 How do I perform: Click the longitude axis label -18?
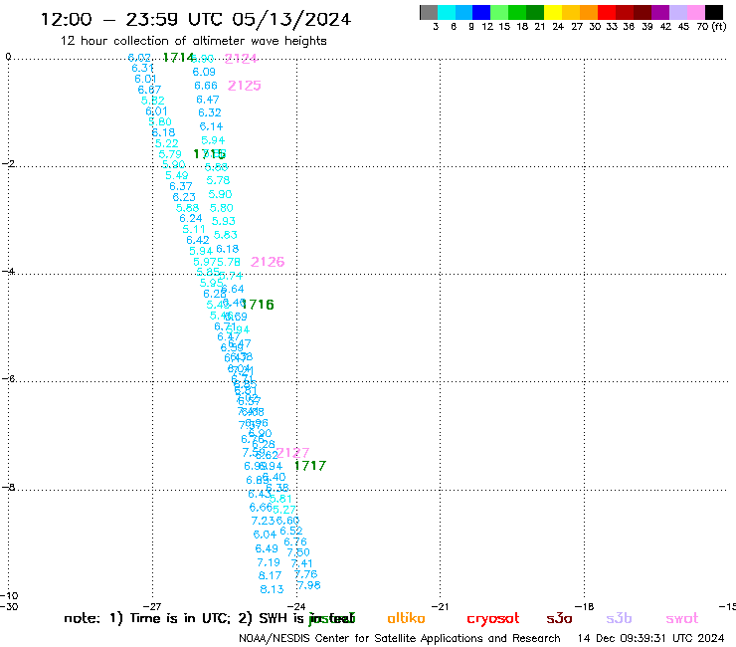pos(585,607)
